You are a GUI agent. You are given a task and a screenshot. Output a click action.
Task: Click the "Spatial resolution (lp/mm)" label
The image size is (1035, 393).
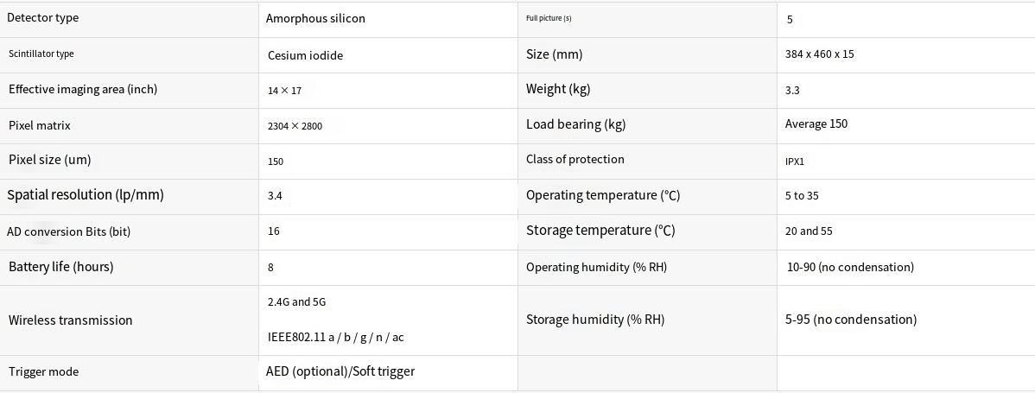click(86, 195)
